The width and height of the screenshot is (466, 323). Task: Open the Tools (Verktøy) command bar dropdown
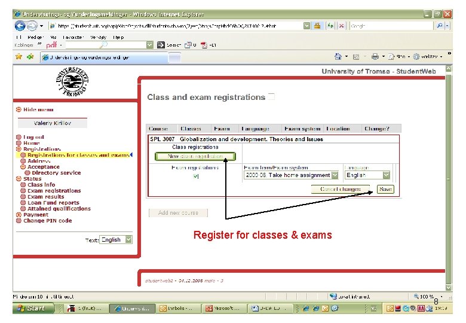click(428, 56)
